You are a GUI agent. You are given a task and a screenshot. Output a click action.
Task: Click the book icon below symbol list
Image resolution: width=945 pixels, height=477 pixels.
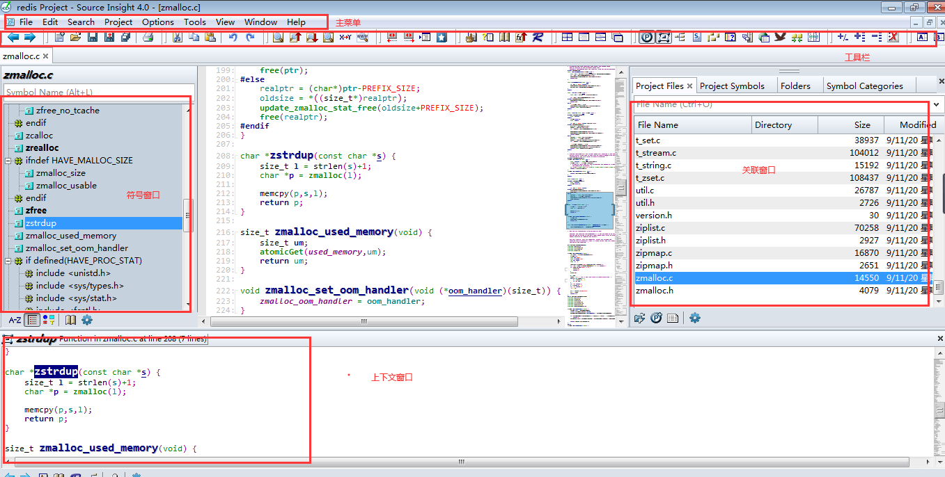pyautogui.click(x=70, y=320)
